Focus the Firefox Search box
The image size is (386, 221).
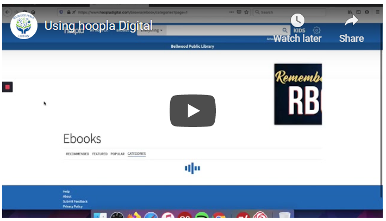click(290, 12)
